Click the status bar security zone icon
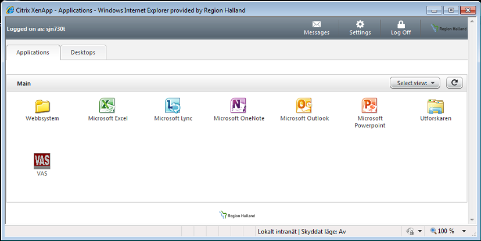The image size is (481, 241). [410, 231]
